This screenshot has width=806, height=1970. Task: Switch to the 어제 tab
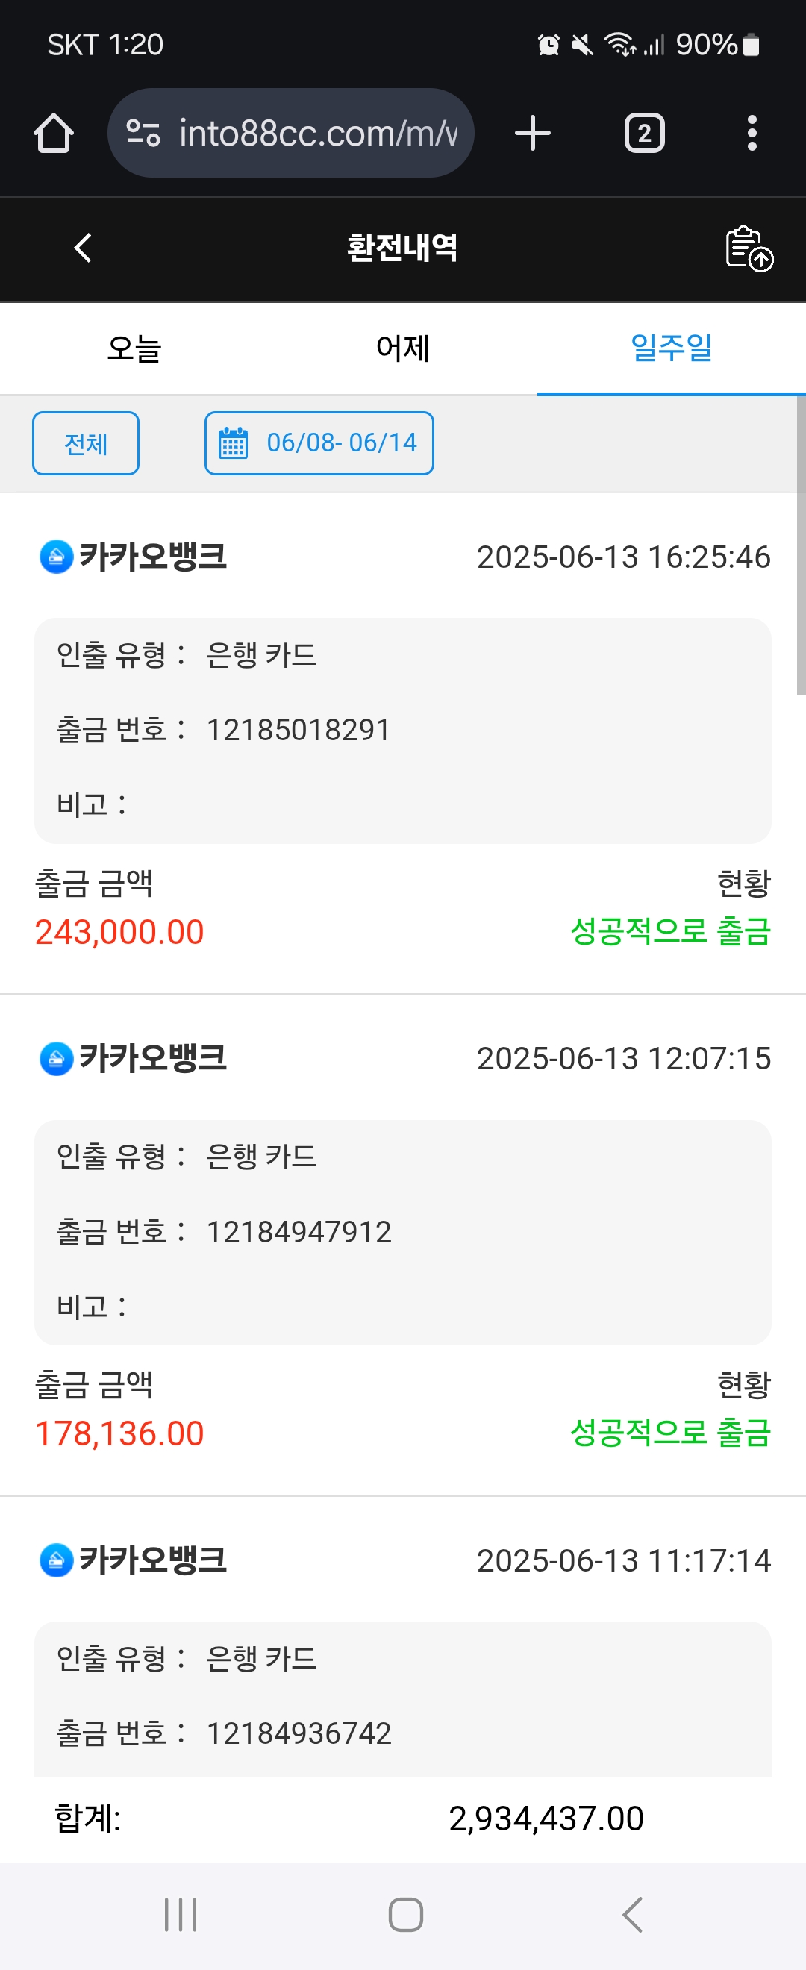tap(403, 348)
